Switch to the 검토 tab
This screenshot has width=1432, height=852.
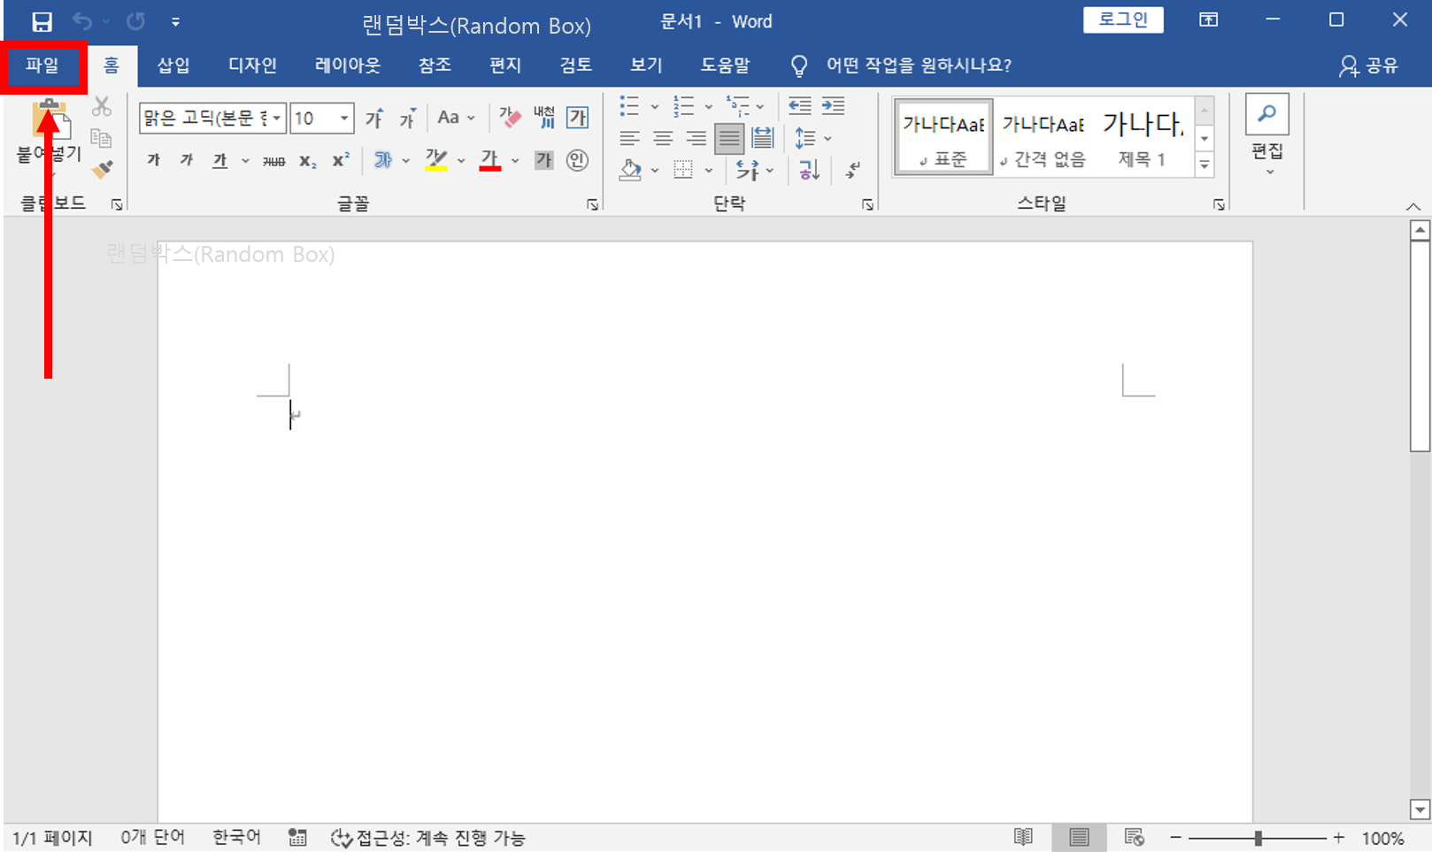coord(575,65)
